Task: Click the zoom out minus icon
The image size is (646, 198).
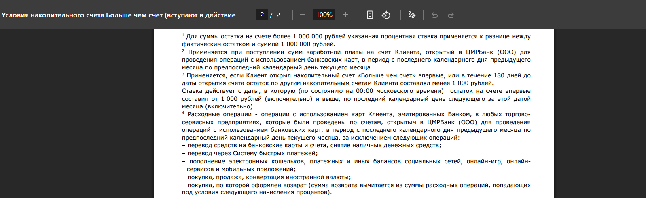Action: [303, 15]
